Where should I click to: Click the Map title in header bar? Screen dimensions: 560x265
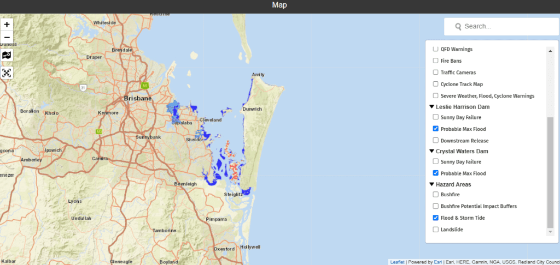pyautogui.click(x=279, y=5)
